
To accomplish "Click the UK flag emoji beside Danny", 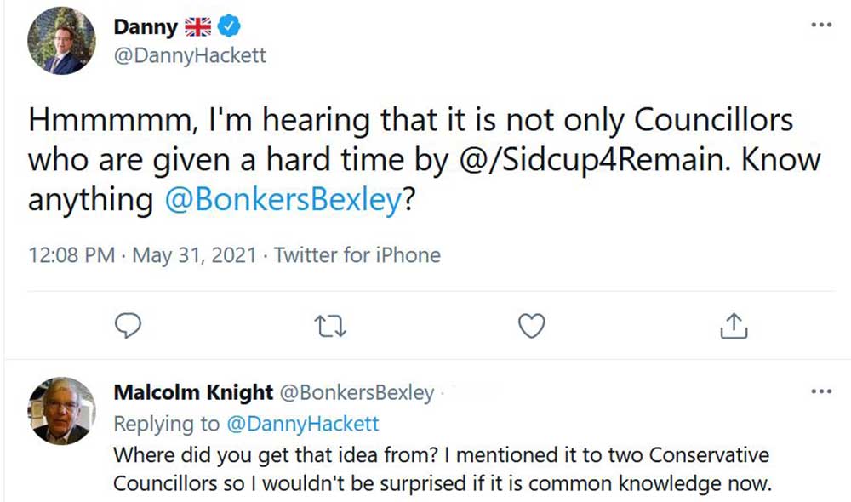I will 198,27.
